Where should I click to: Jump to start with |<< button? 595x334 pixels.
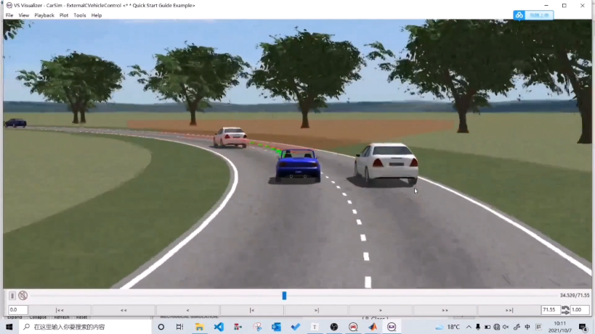point(60,310)
